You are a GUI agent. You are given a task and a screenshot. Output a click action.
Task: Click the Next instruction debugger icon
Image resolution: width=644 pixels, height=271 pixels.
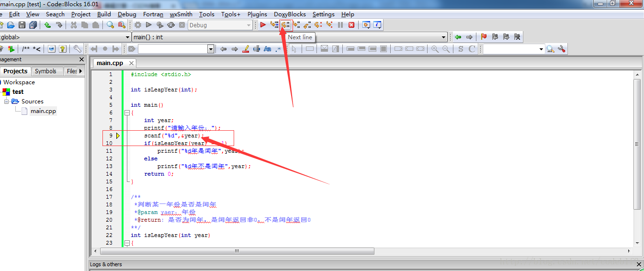(318, 25)
